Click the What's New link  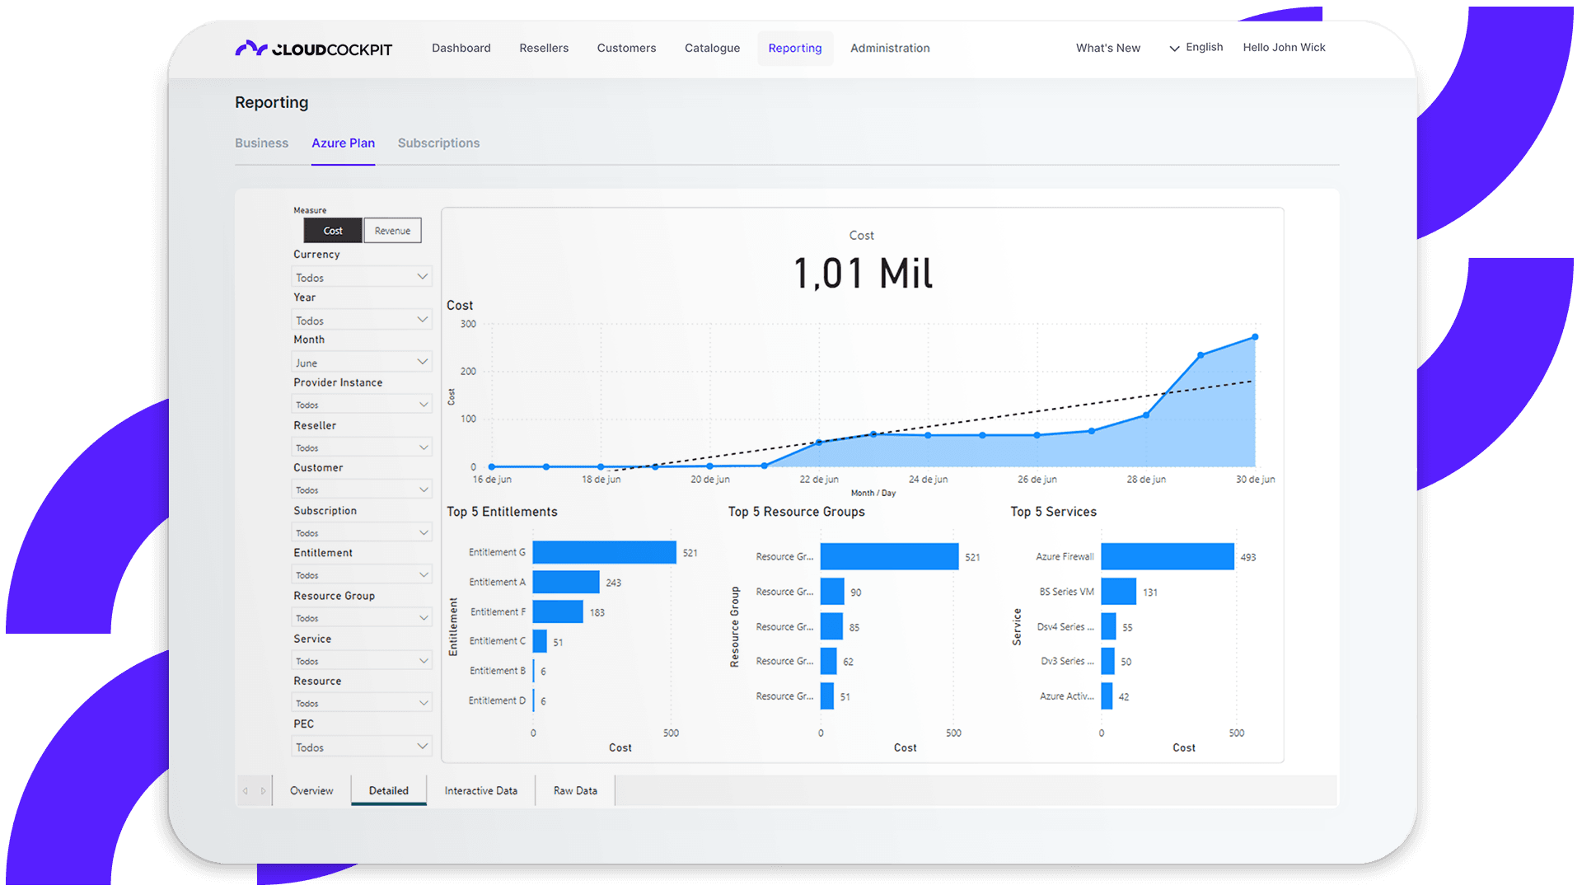pos(1107,49)
